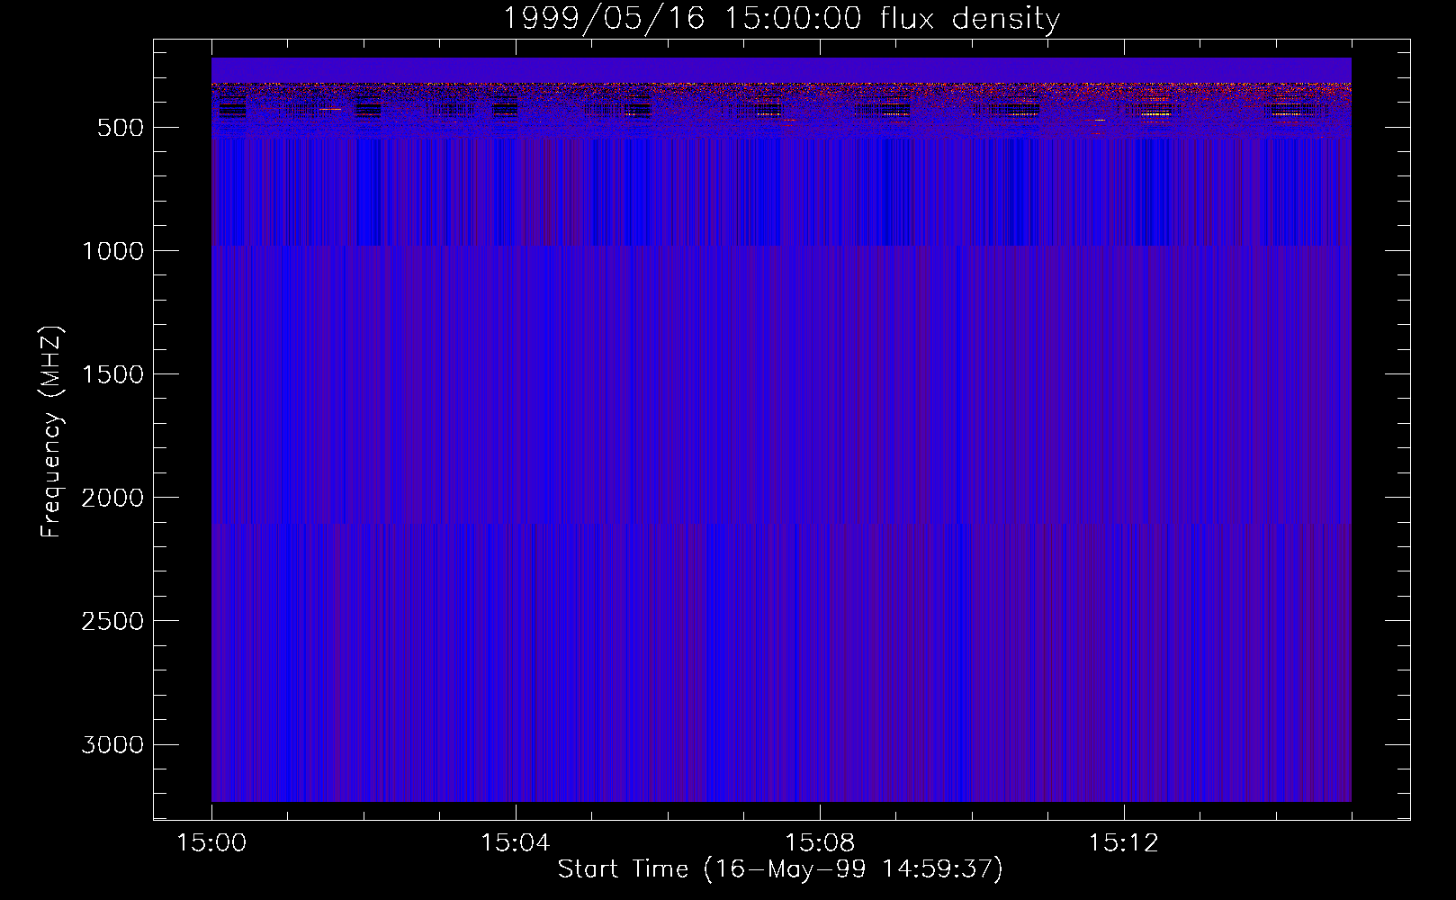The height and width of the screenshot is (900, 1456).
Task: Click the 15:04 time tick label
Action: 515,843
